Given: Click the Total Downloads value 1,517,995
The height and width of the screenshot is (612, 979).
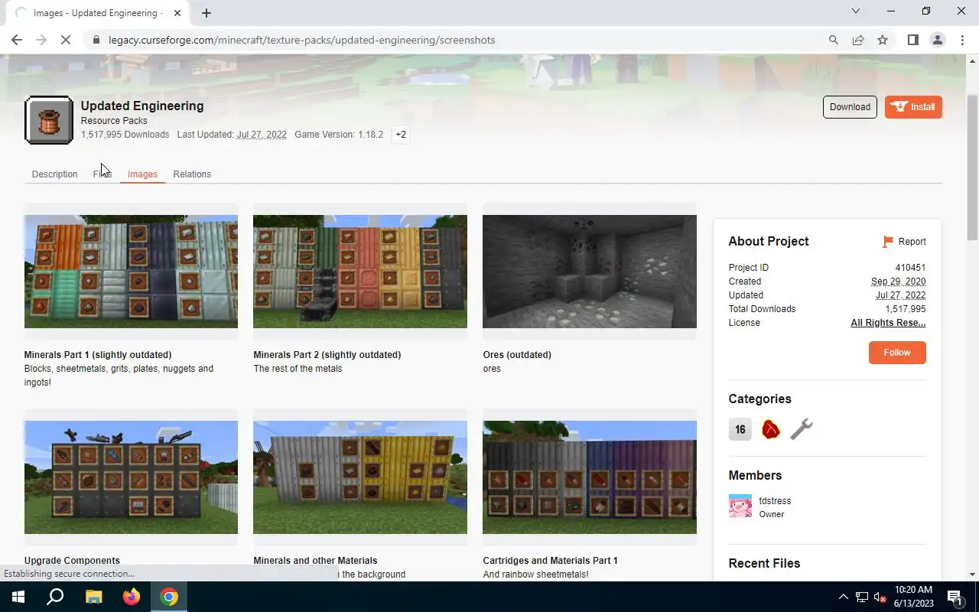Looking at the screenshot, I should [906, 309].
